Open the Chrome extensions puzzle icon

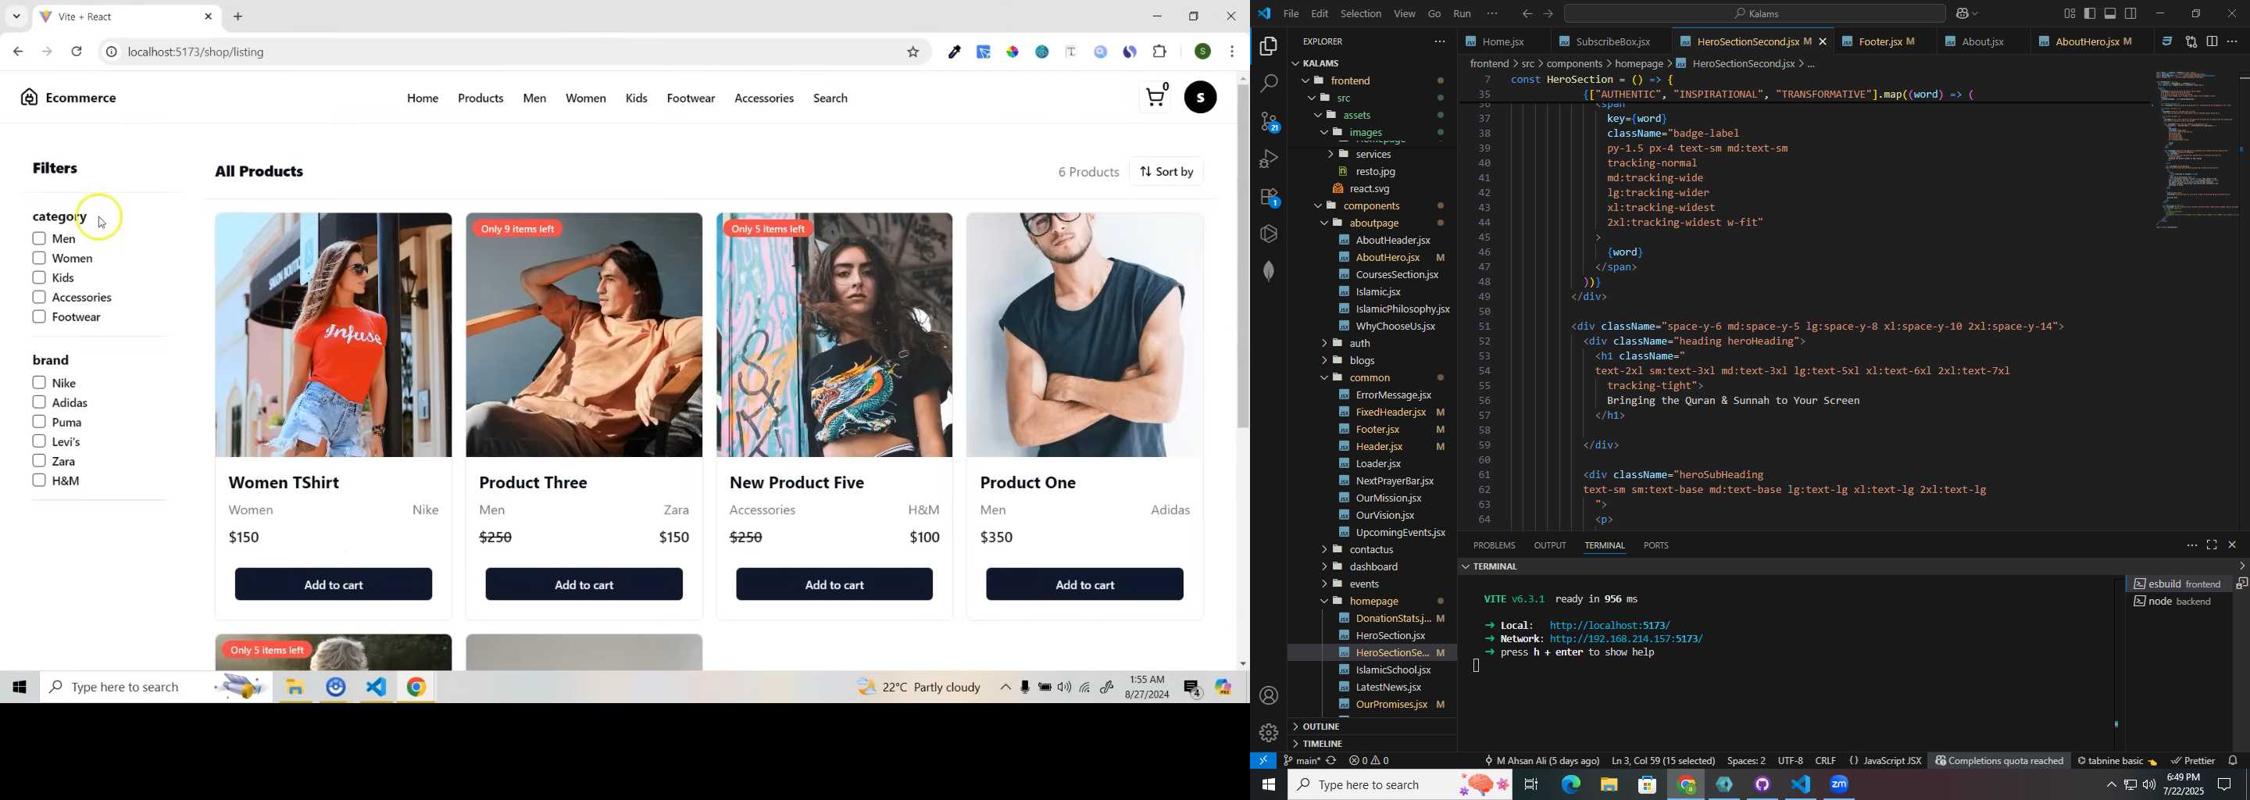(x=1160, y=52)
